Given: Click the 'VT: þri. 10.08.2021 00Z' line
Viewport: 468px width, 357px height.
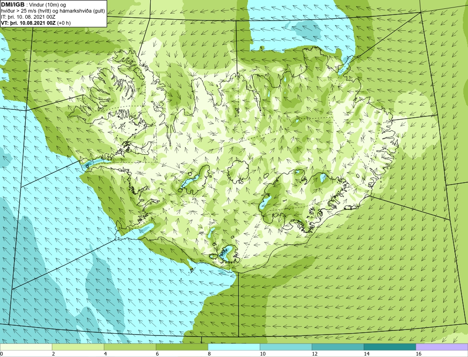Looking at the screenshot, I should (29, 23).
